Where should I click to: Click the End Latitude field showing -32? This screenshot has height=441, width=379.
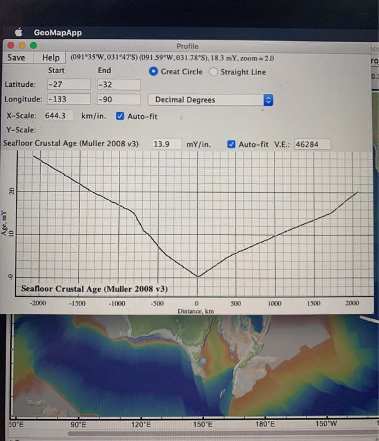[119, 84]
